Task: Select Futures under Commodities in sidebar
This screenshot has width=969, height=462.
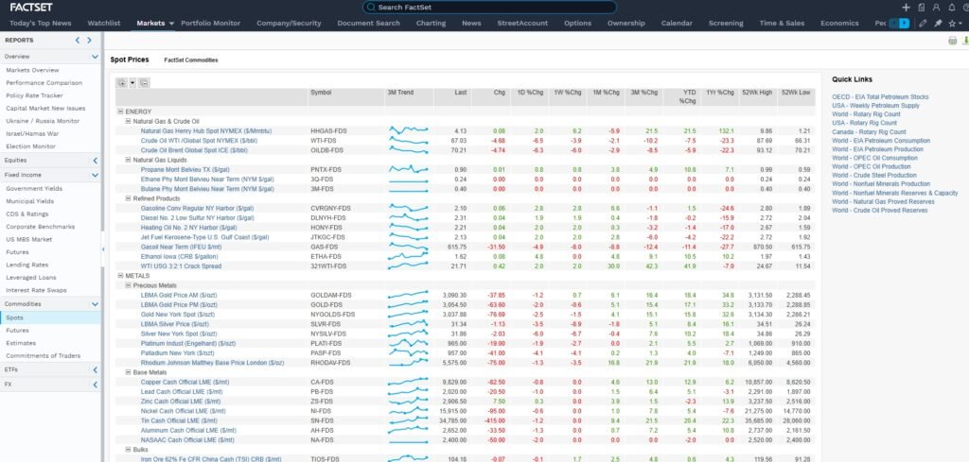Action: click(18, 331)
